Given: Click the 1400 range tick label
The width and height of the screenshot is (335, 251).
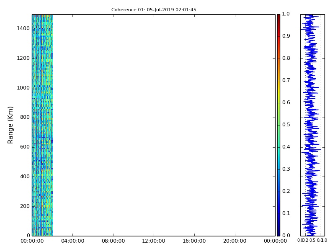Looking at the screenshot, I should pyautogui.click(x=23, y=28).
